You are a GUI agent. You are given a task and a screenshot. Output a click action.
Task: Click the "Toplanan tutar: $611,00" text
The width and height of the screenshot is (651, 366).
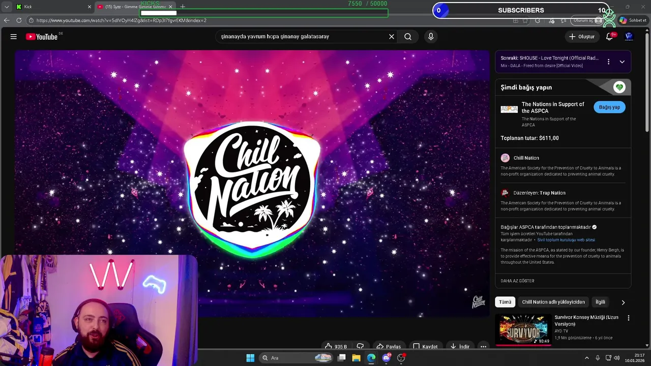529,138
